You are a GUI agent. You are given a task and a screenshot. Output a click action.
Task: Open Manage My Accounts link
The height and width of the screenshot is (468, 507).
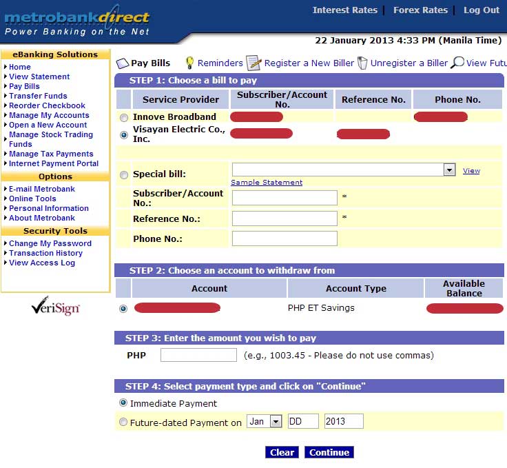click(x=49, y=116)
